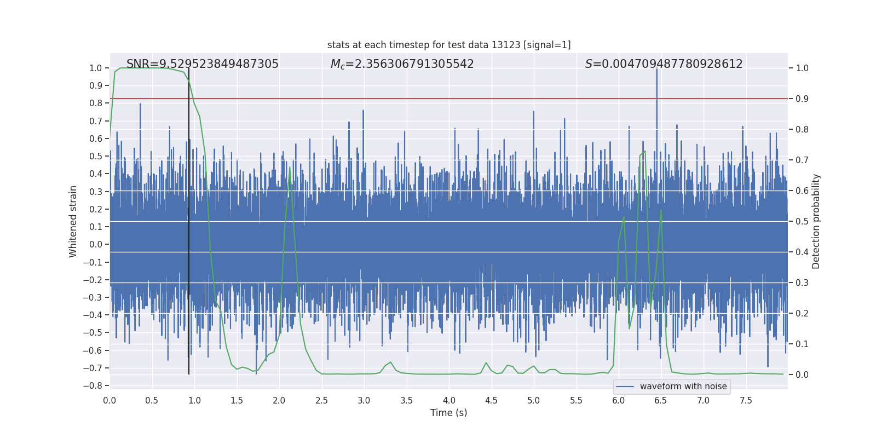Click the 4.0 tick on the time axis
This screenshot has height=438, width=876.
pos(449,400)
